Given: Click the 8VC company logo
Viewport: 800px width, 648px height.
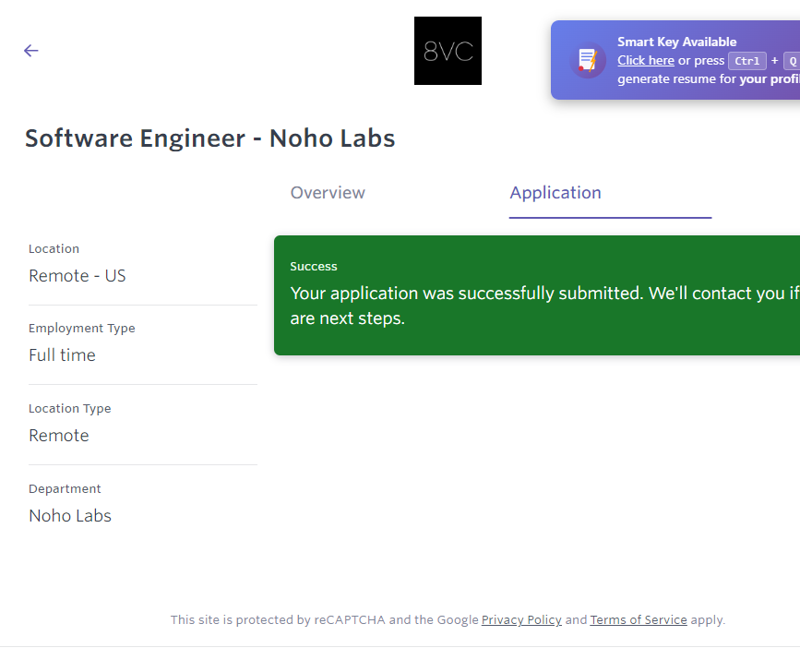Looking at the screenshot, I should point(448,51).
